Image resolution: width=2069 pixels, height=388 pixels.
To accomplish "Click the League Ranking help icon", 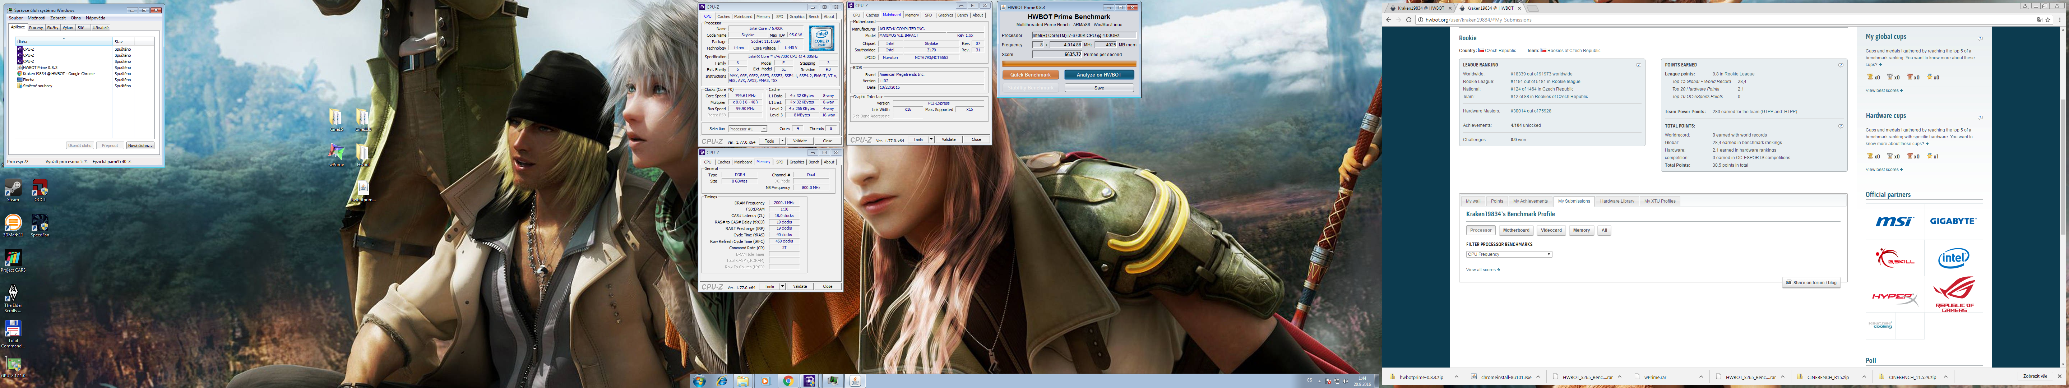I will (1638, 65).
